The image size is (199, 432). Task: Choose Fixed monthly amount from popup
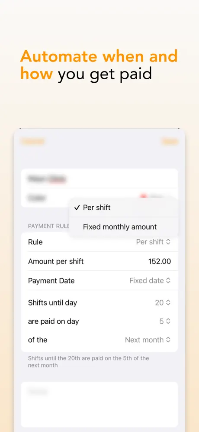coord(124,227)
